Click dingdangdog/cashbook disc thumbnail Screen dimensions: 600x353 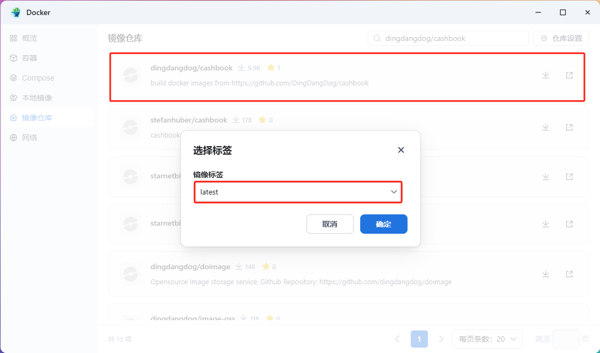click(131, 75)
